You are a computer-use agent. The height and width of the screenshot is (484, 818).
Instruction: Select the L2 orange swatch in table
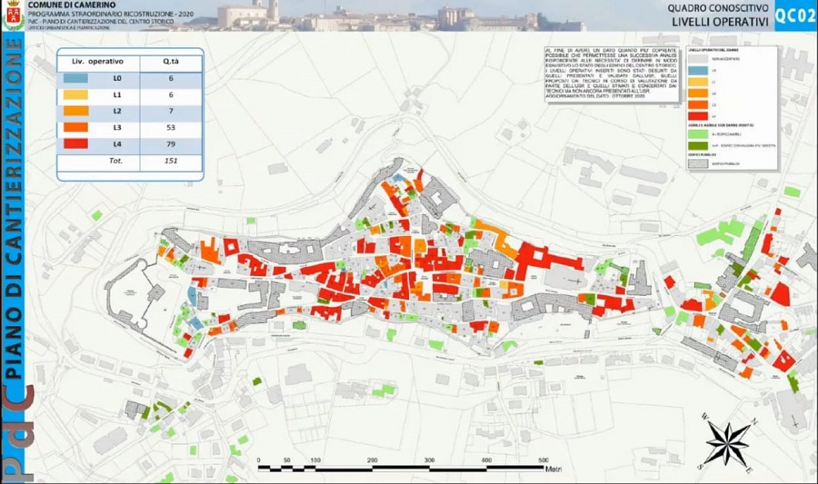click(x=76, y=112)
